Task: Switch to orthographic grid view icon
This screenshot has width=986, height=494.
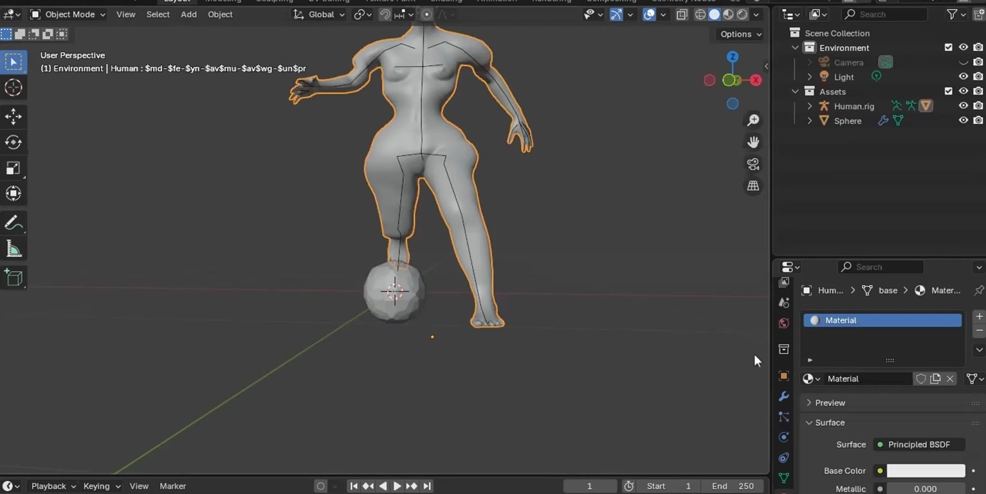Action: (753, 186)
